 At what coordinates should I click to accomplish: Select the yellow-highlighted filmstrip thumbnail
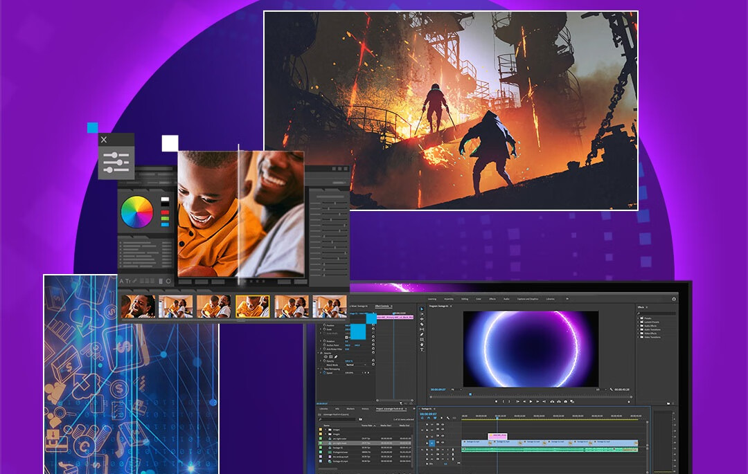tap(252, 306)
